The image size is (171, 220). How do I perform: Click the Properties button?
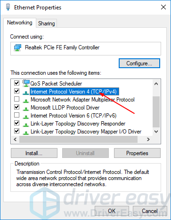pos(137,153)
